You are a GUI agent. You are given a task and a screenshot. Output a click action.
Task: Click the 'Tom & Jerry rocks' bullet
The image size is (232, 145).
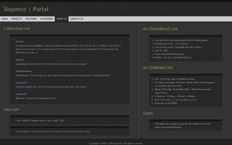click(178, 47)
